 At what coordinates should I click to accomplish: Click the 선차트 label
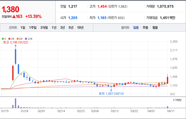(x=13, y=28)
